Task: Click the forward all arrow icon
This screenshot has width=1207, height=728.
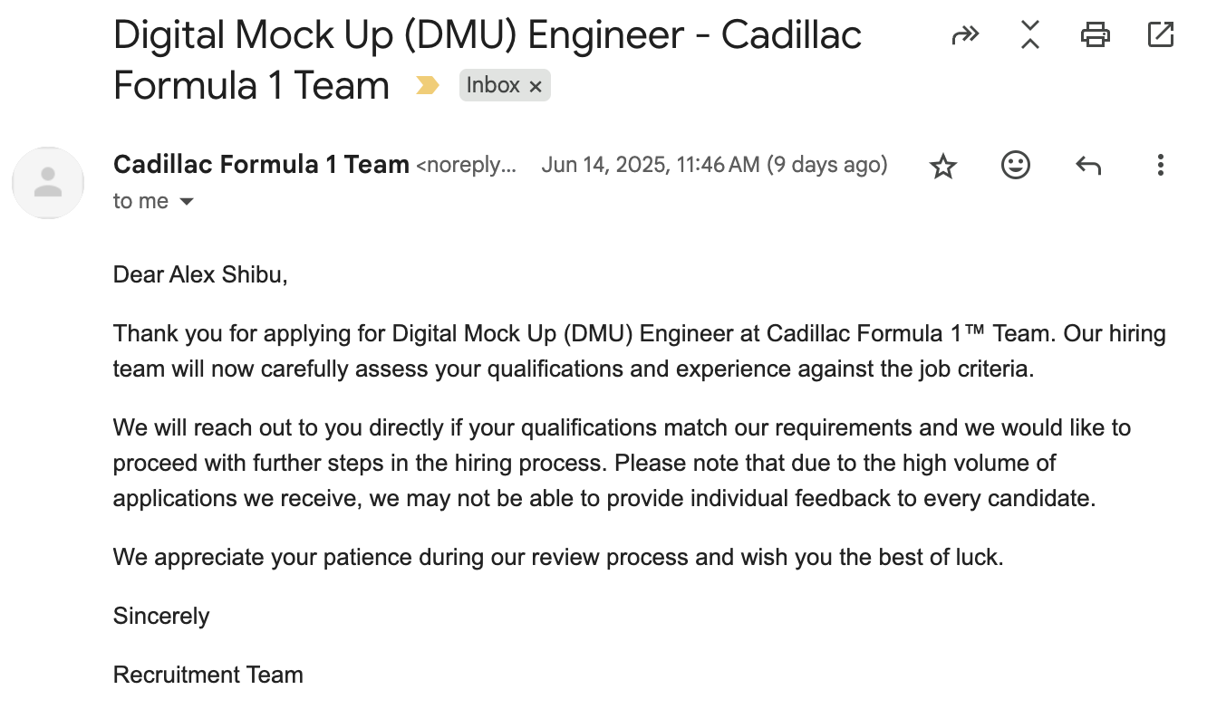Action: [965, 35]
